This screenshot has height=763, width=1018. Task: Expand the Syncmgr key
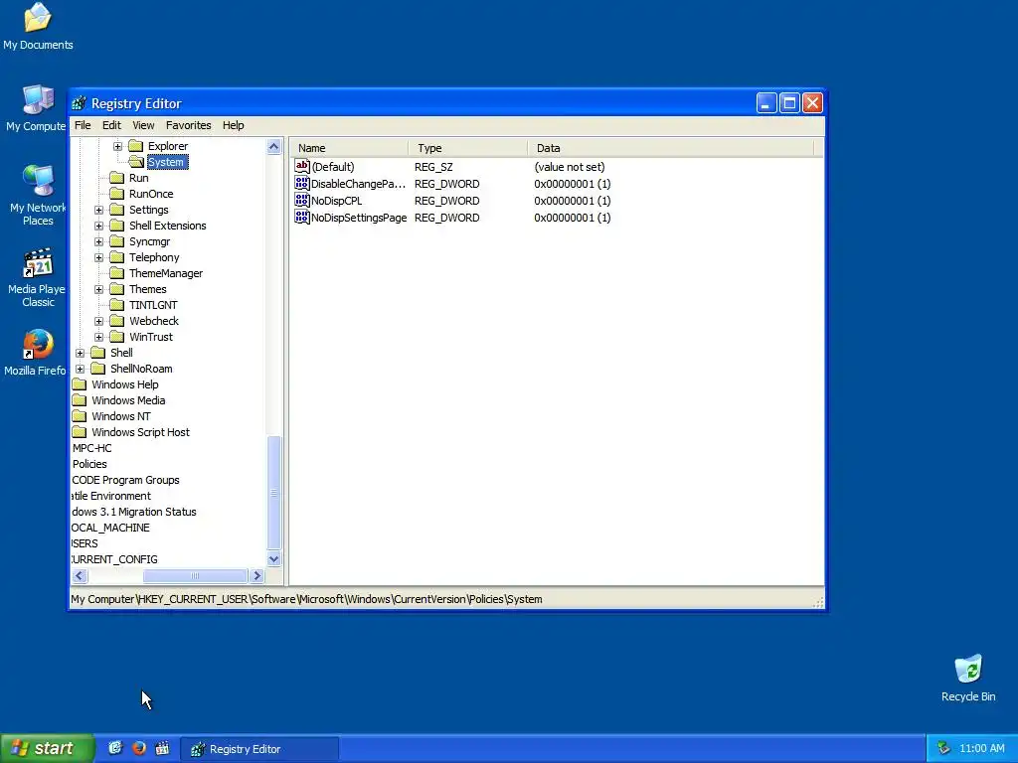click(98, 241)
